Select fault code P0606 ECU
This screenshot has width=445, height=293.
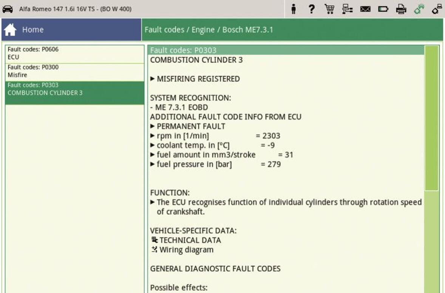[x=75, y=54]
